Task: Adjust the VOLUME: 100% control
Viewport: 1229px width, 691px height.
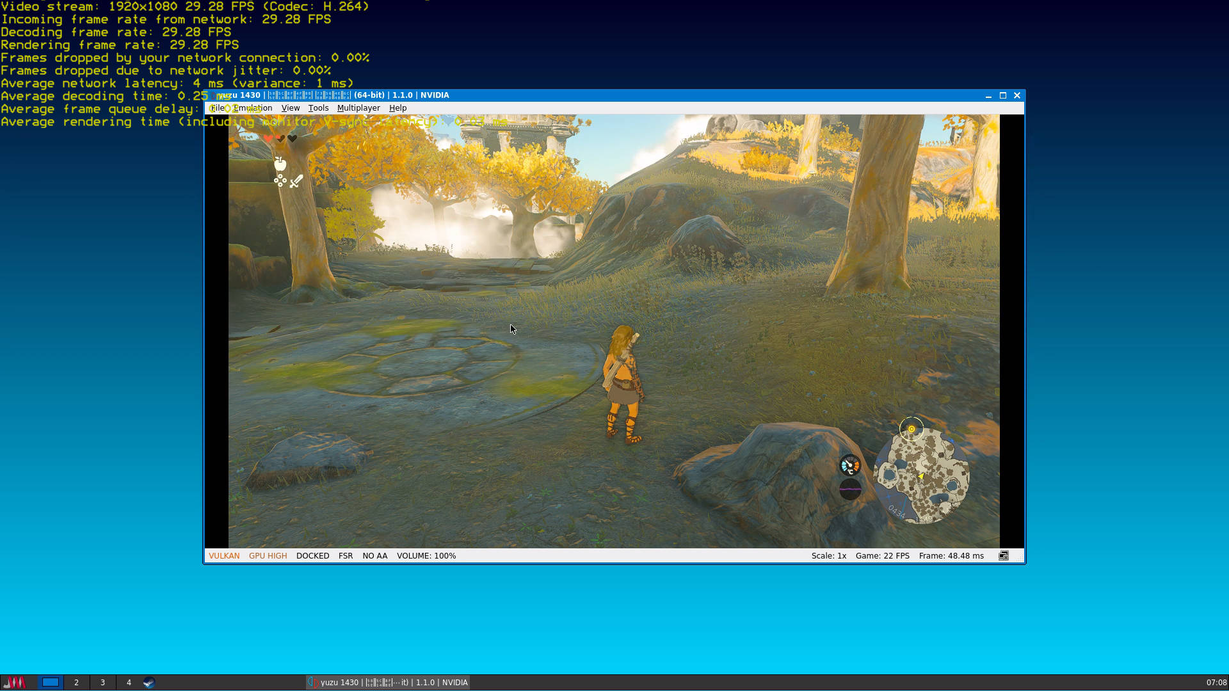Action: coord(426,556)
